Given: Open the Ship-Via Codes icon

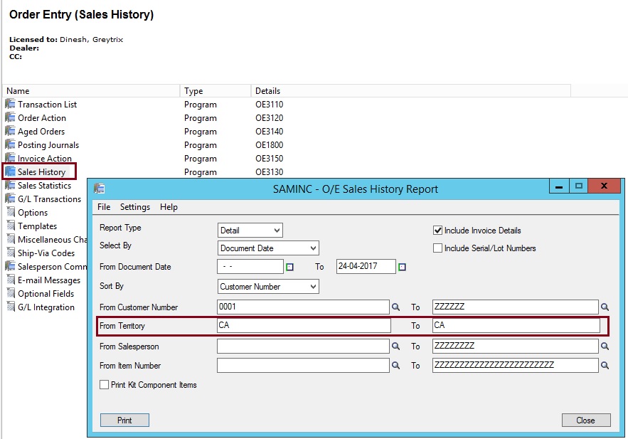Looking at the screenshot, I should pos(11,253).
